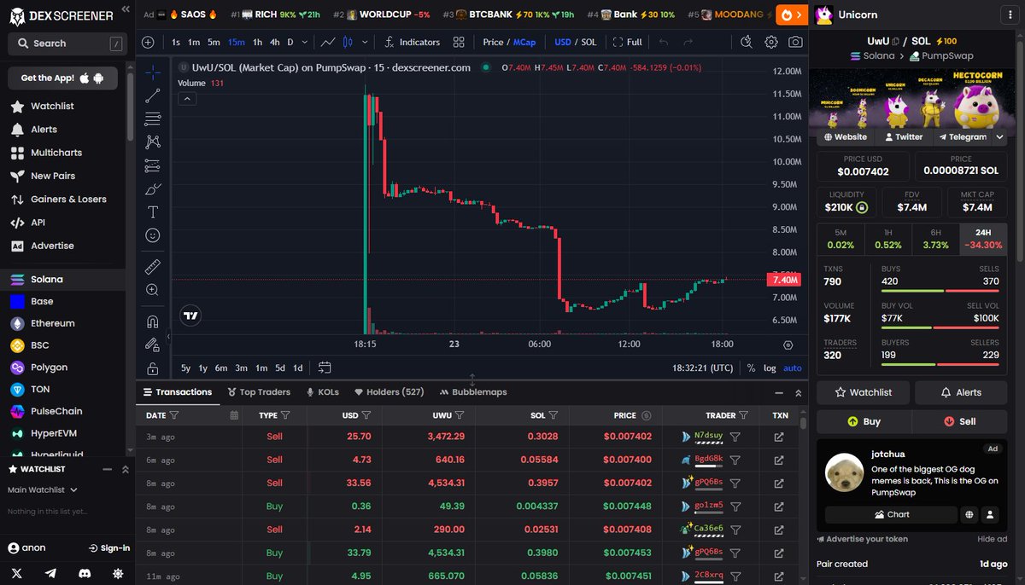The height and width of the screenshot is (585, 1025).
Task: Open the Fibonacci retracement tool
Action: pos(153,119)
